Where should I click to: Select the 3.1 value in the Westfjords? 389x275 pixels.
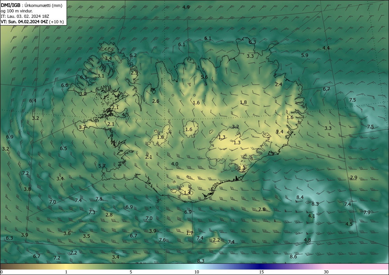pos(101,76)
